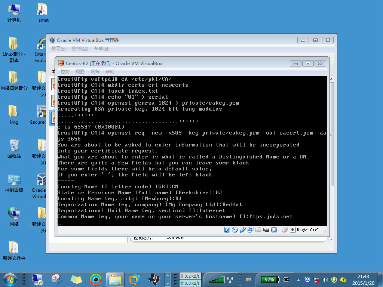383x287 pixels.
Task: Close the Centos-B2 VM window
Action: coord(320,64)
